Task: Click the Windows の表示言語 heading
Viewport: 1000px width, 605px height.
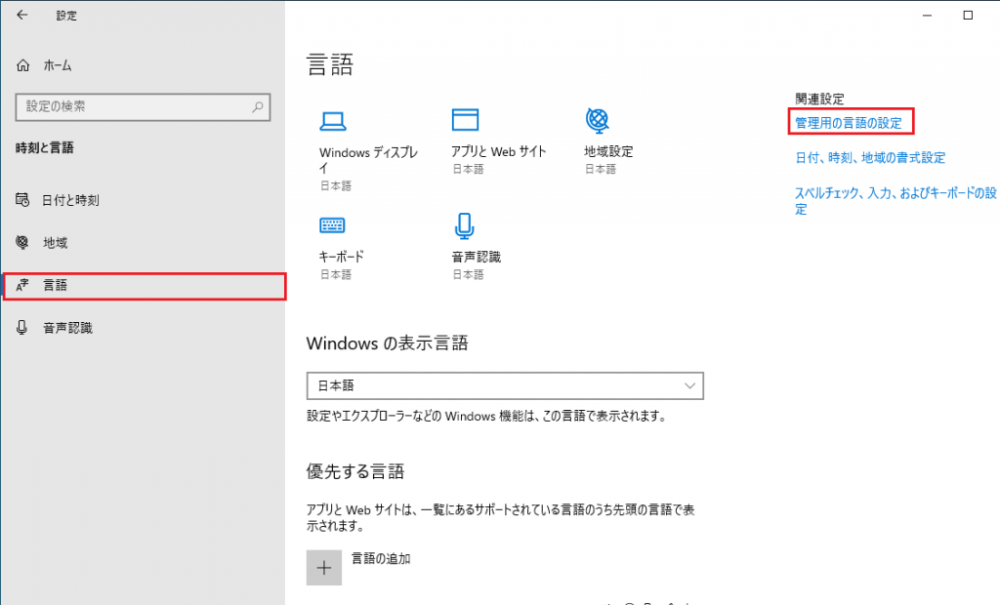Action: 387,343
